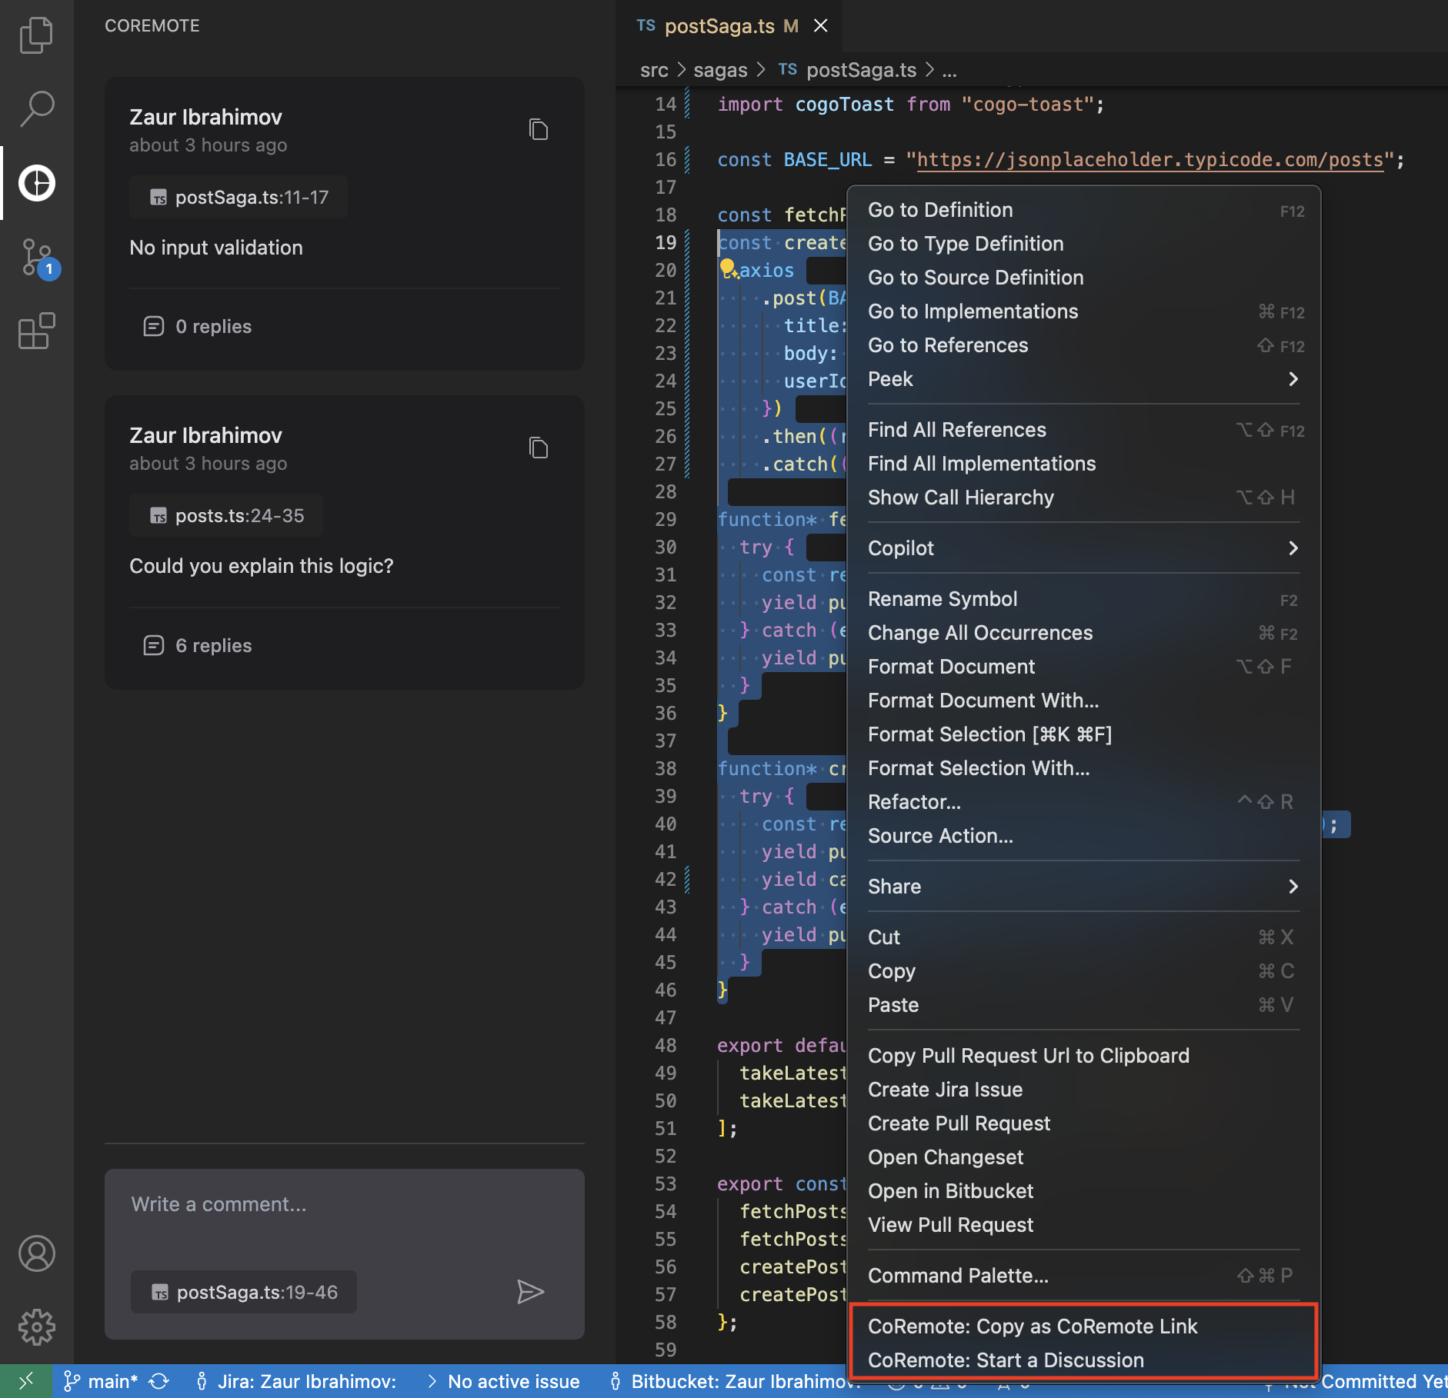Screen dimensions: 1448x1398
Task: Click the sagas breadcrumb segment
Action: click(x=720, y=70)
